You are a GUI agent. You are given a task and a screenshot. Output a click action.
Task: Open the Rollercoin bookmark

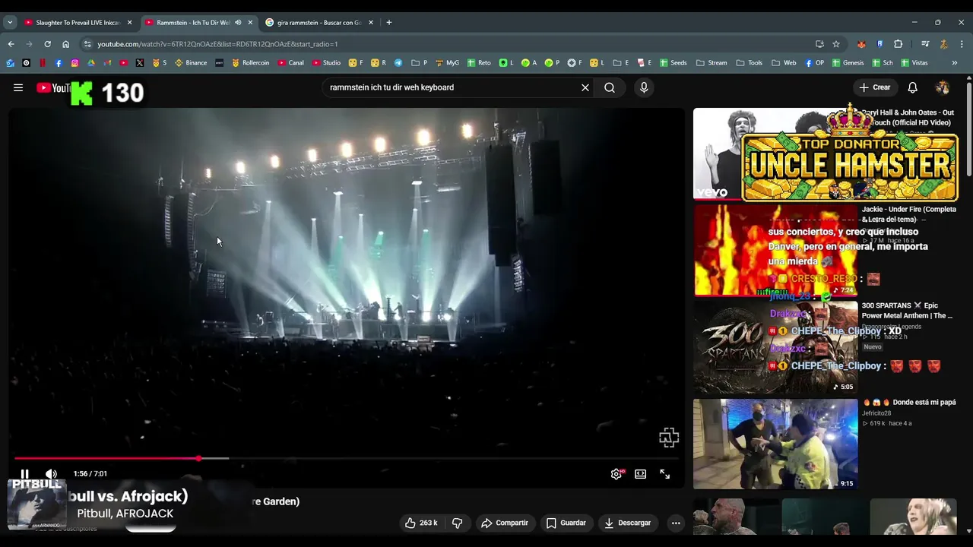(250, 63)
